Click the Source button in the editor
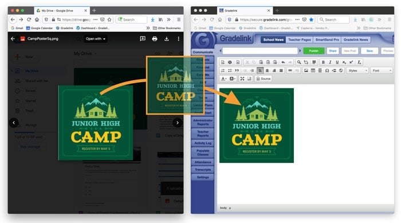The height and width of the screenshot is (223, 401). [x=264, y=79]
